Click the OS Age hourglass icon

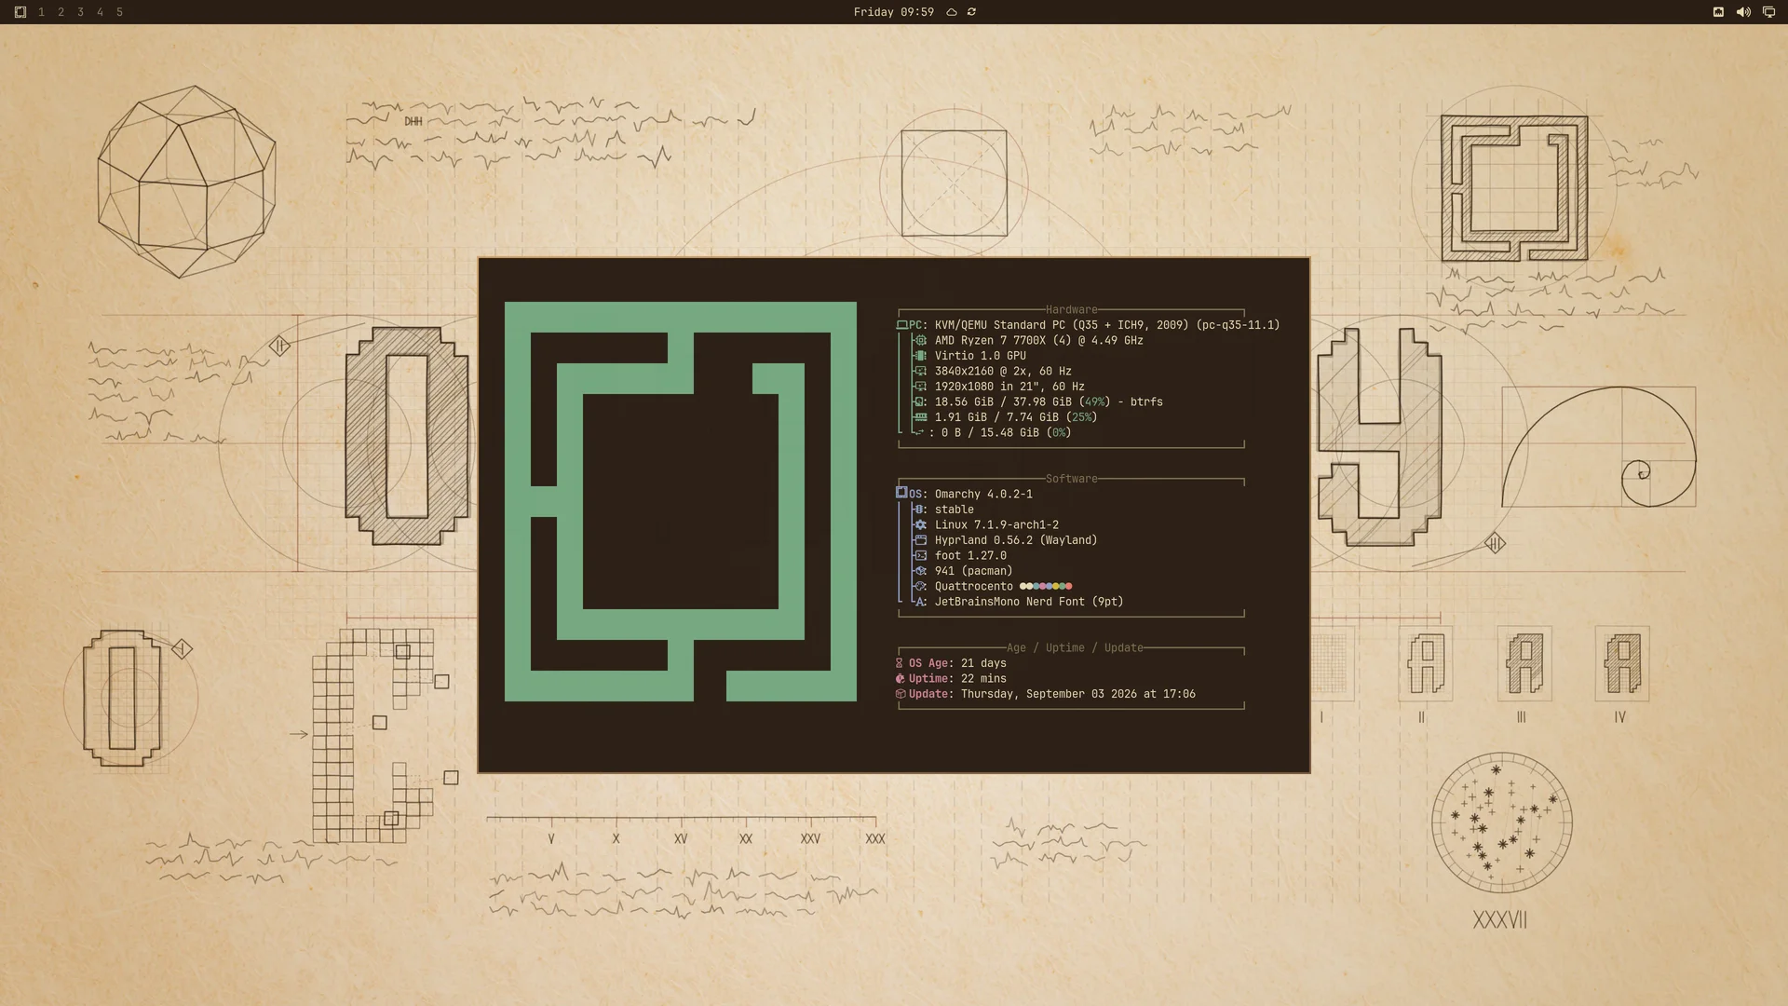click(900, 663)
